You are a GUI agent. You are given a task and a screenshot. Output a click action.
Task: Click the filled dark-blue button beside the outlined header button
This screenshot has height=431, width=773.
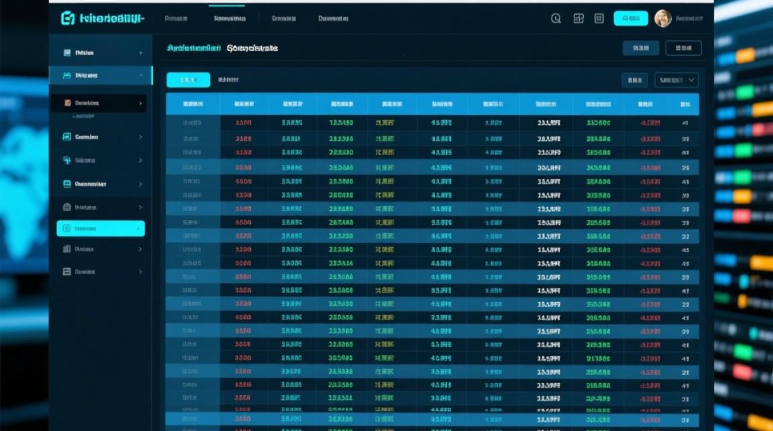[641, 48]
